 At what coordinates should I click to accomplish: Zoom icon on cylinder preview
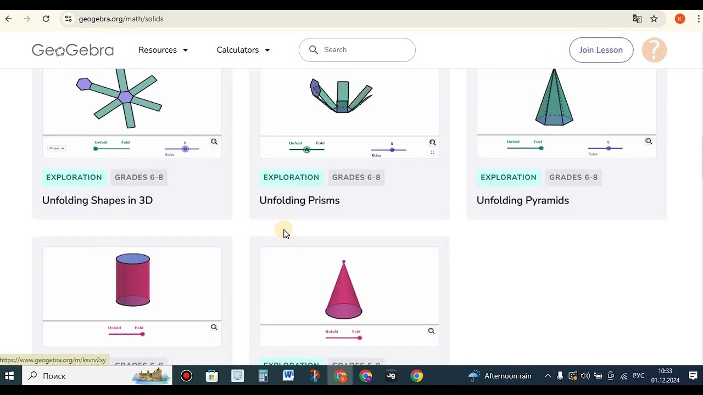tap(214, 327)
